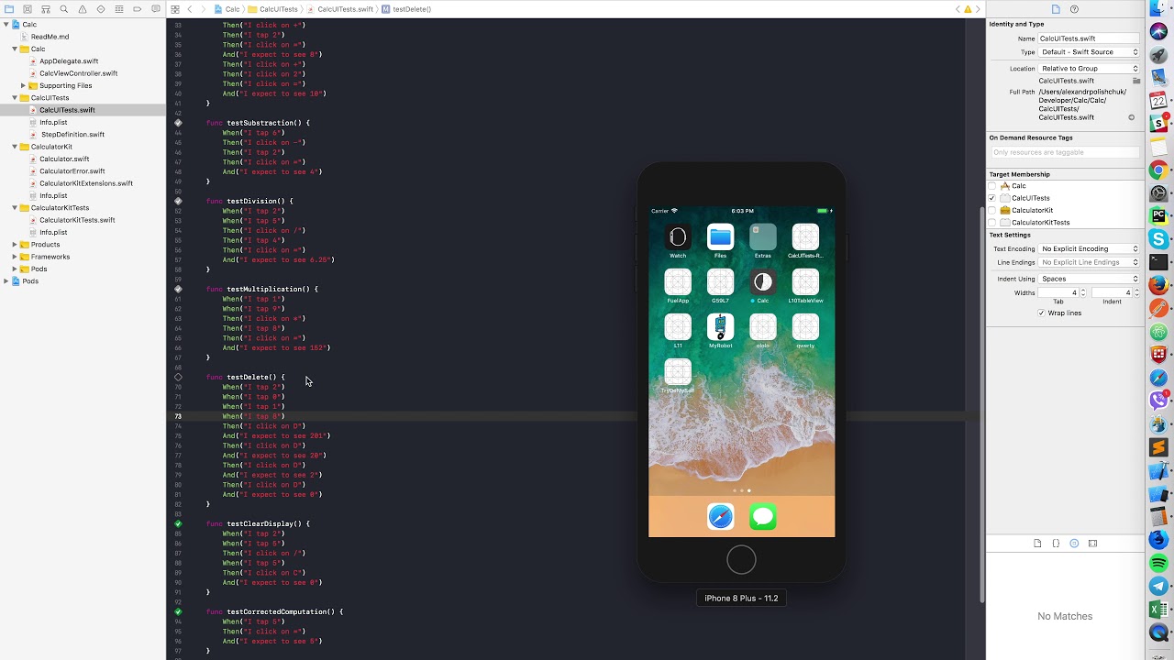Show the File inspector
Image resolution: width=1174 pixels, height=660 pixels.
point(1056,9)
